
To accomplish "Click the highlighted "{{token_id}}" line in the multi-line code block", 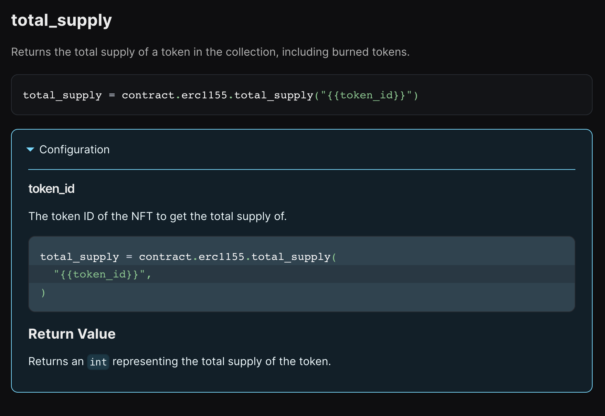I will tap(103, 274).
